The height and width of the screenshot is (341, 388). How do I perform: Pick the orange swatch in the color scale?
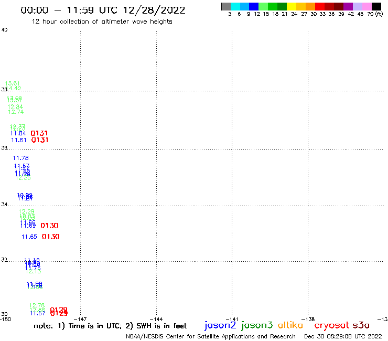[x=310, y=6]
